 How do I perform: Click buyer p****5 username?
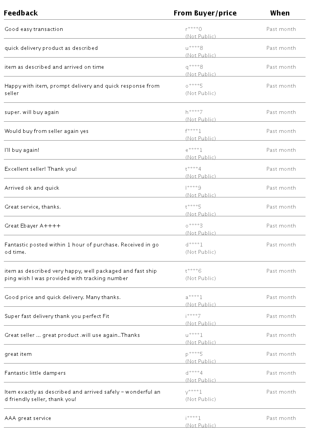click(x=194, y=354)
